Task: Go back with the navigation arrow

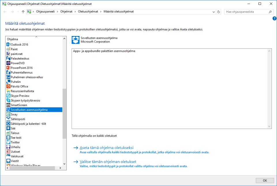Action: (x=5, y=12)
